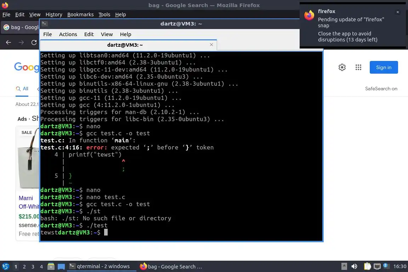Image resolution: width=408 pixels, height=272 pixels.
Task: Switch to desktop 2
Action: pyautogui.click(x=24, y=267)
